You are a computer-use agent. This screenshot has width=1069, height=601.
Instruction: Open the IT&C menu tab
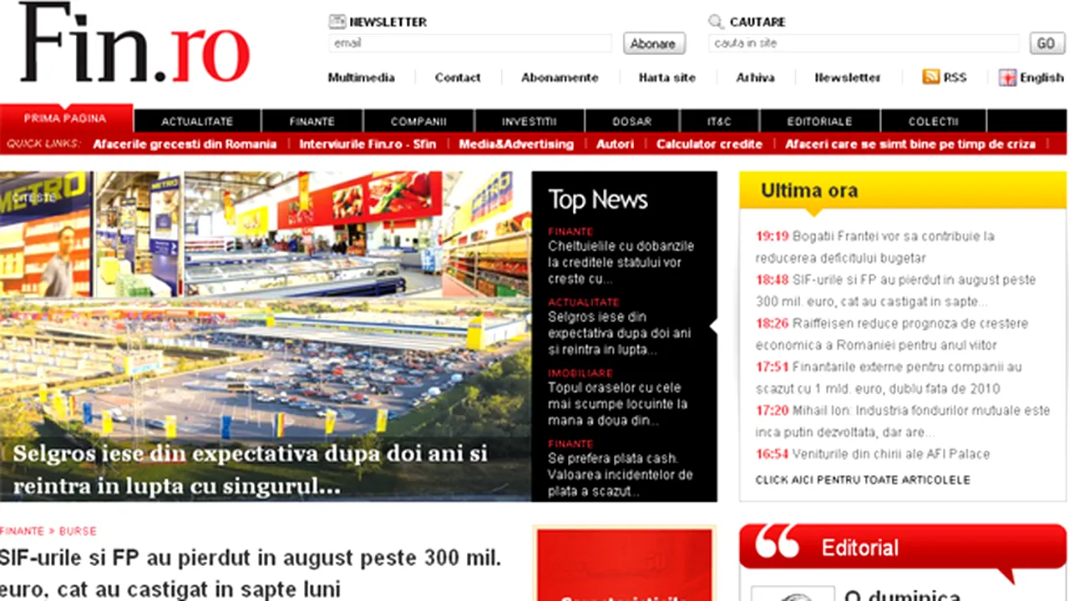pos(719,121)
